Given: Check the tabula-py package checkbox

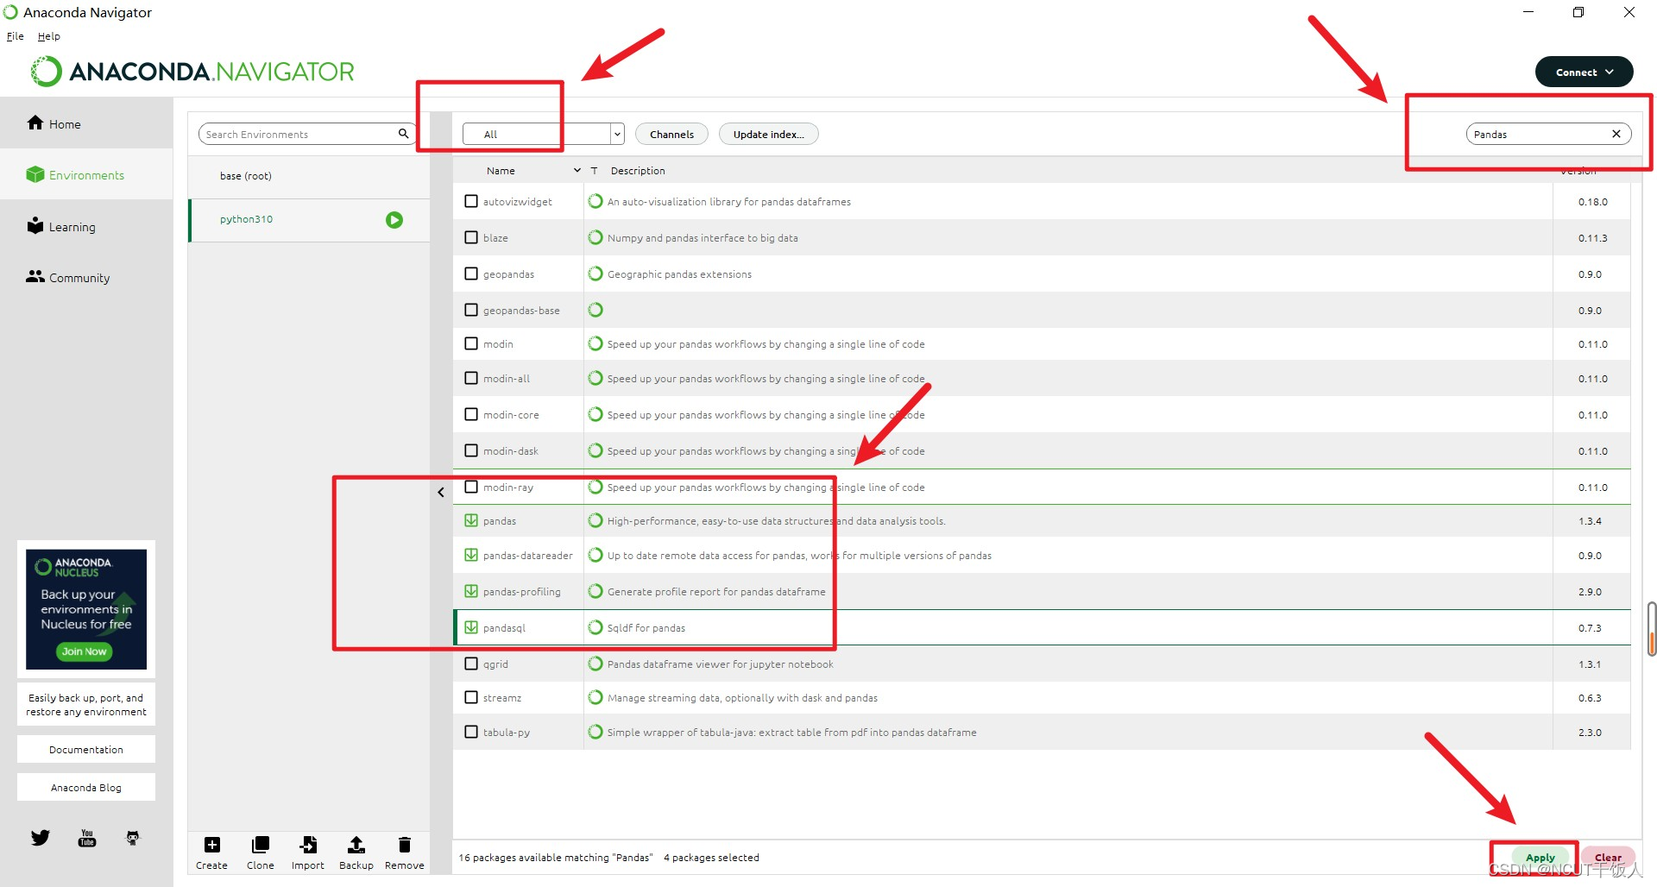Looking at the screenshot, I should (x=471, y=732).
